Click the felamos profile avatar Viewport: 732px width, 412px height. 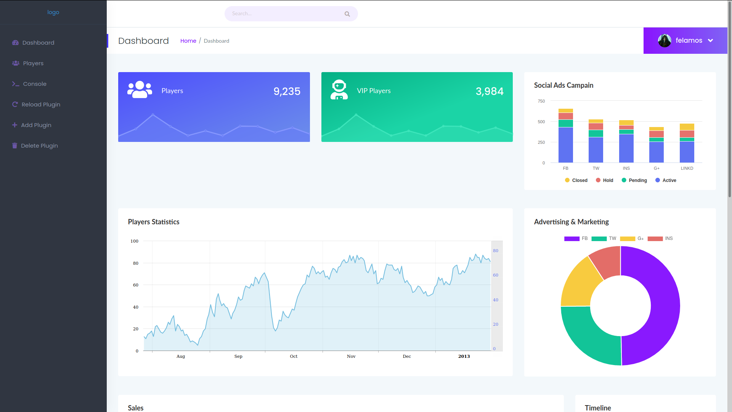[665, 41]
